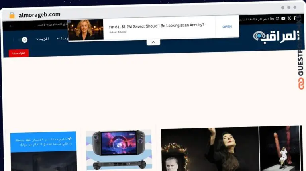The height and width of the screenshot is (171, 306).
Task: Open the Facebook social icon
Action: tap(295, 18)
